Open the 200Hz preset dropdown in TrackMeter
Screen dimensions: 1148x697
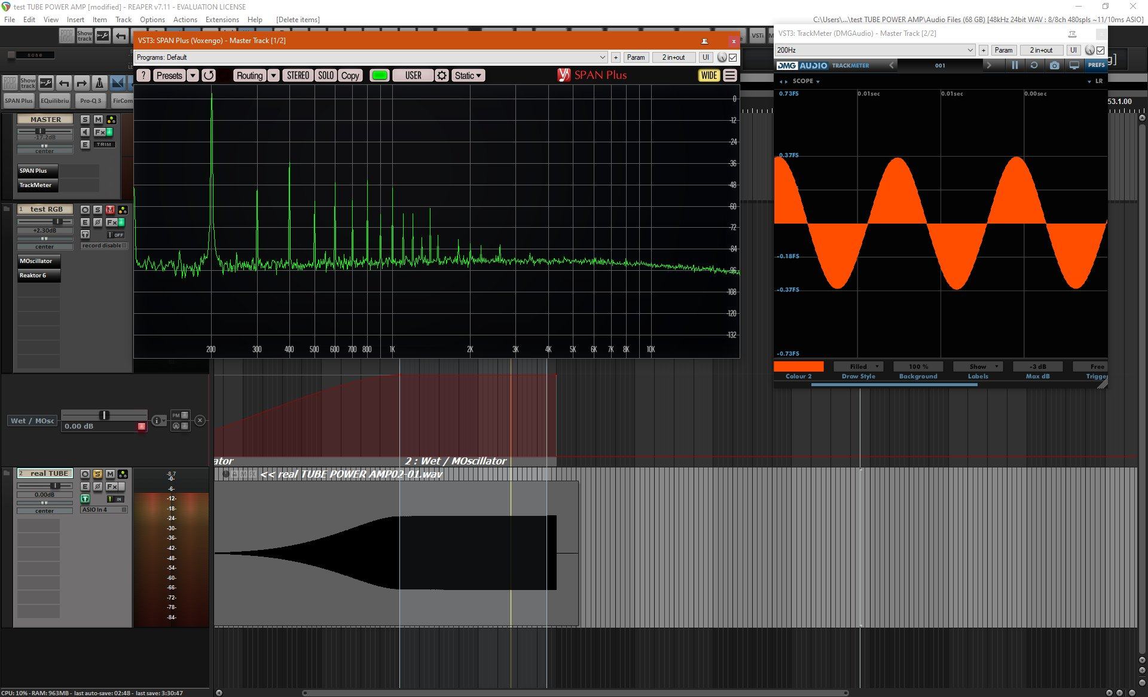point(970,50)
